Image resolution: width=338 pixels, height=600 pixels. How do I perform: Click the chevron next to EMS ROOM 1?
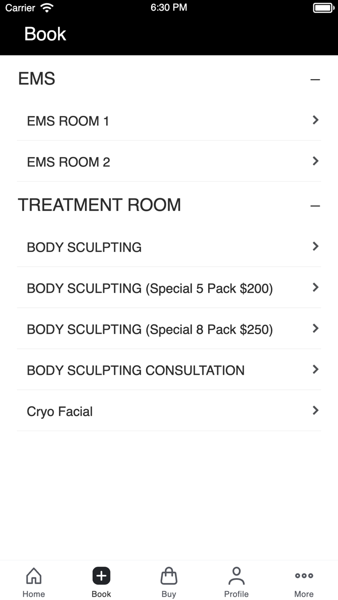(315, 120)
